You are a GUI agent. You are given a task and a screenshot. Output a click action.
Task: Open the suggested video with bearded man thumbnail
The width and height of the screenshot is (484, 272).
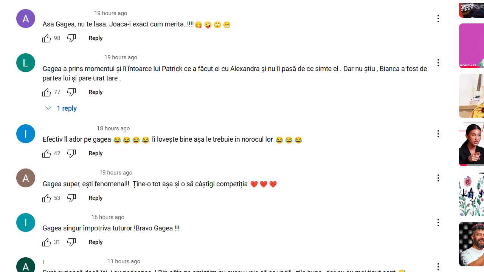pyautogui.click(x=472, y=244)
